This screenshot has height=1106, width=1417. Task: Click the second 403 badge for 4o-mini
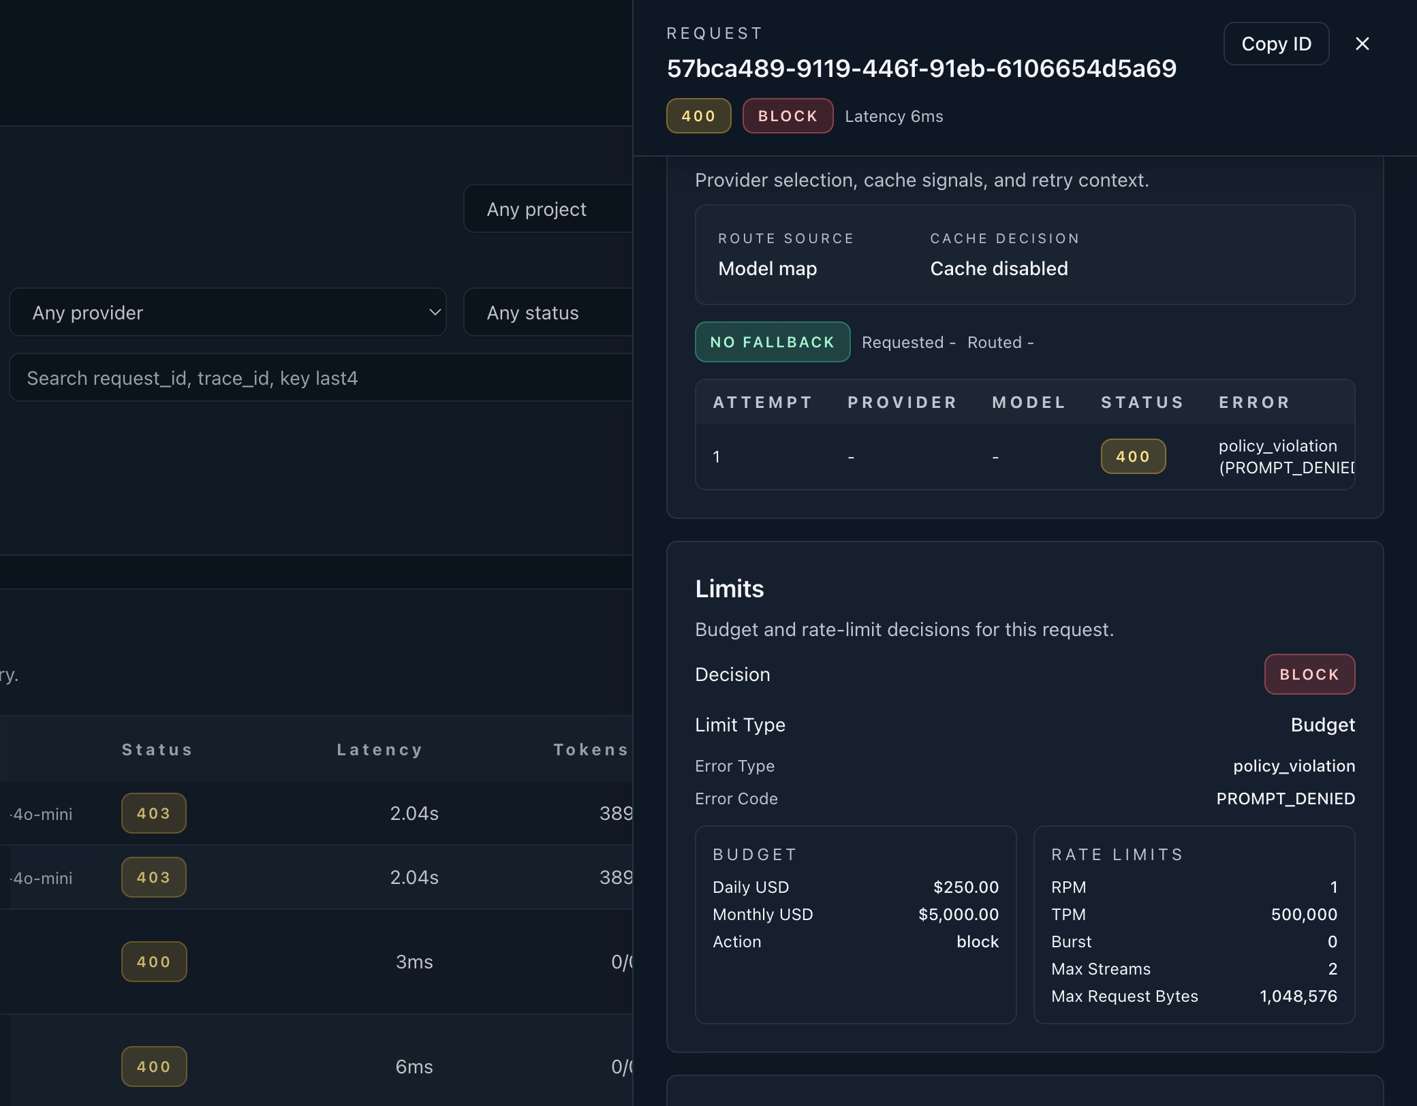pos(153,877)
